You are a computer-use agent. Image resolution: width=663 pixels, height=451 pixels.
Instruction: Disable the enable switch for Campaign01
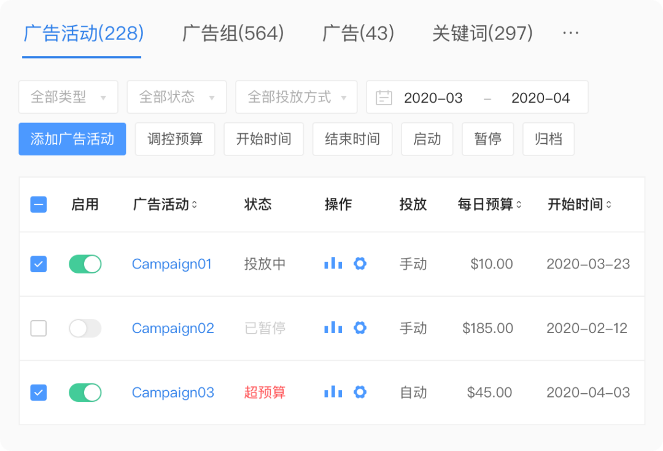click(x=85, y=263)
